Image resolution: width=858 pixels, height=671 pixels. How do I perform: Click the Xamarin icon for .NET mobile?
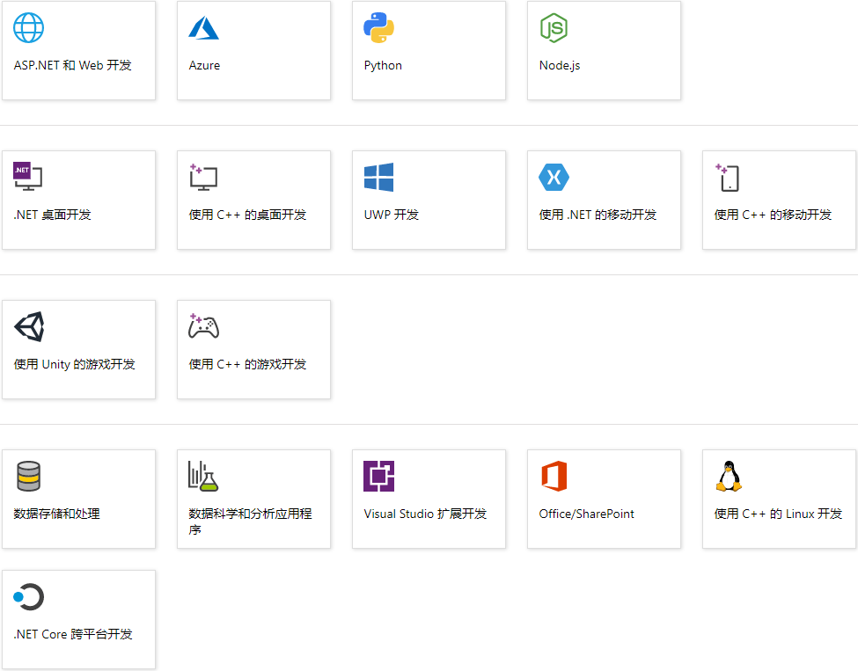coord(554,178)
